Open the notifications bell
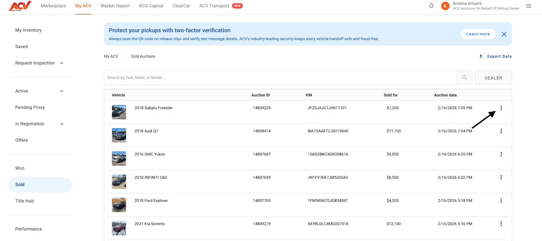This screenshot has height=241, width=542. point(431,6)
